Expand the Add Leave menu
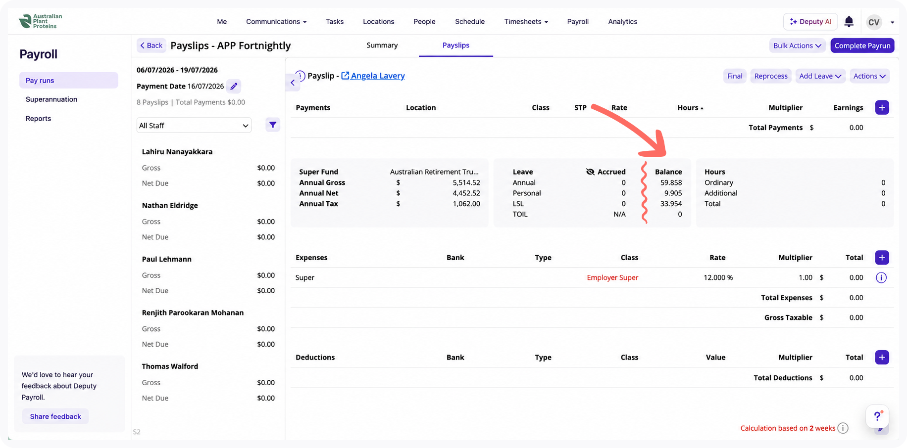This screenshot has height=448, width=907. 820,76
